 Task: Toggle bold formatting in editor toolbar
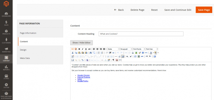point(79,49)
